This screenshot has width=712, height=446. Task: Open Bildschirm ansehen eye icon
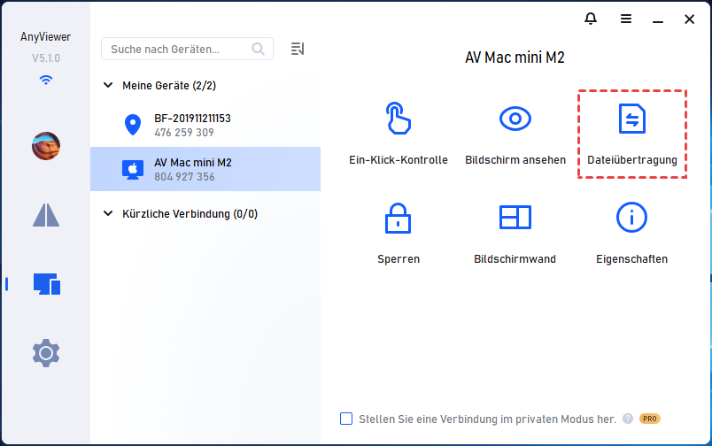[514, 119]
